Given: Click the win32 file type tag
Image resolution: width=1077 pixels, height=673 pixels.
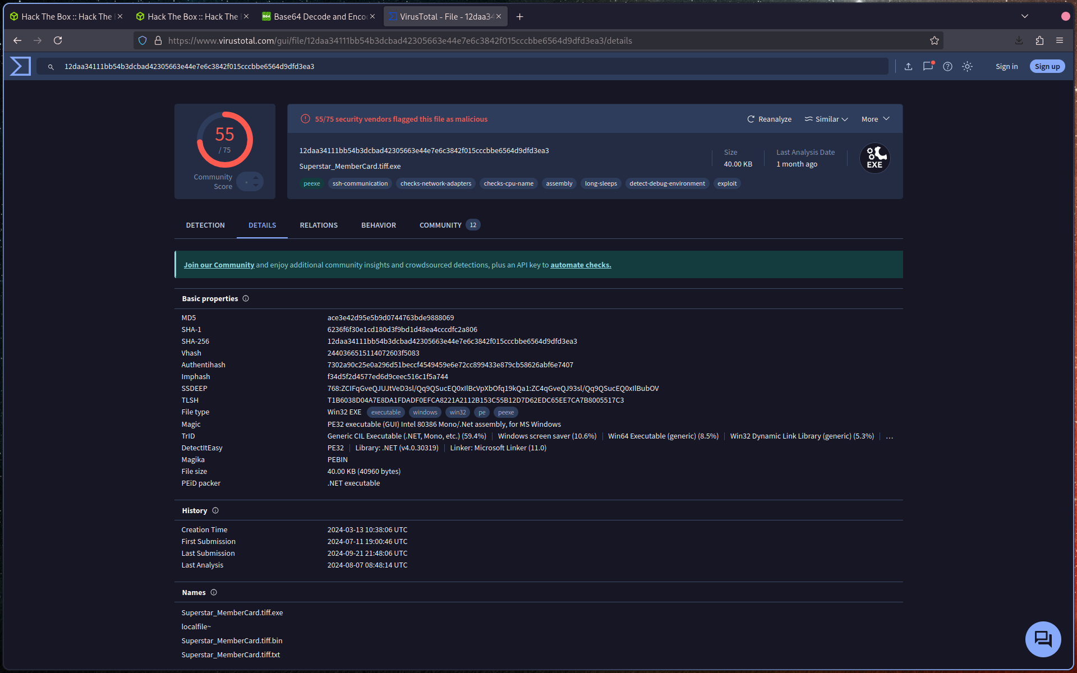Looking at the screenshot, I should coord(458,412).
